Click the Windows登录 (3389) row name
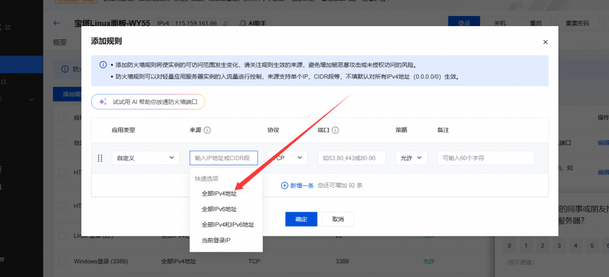This screenshot has height=277, width=609. point(101,261)
